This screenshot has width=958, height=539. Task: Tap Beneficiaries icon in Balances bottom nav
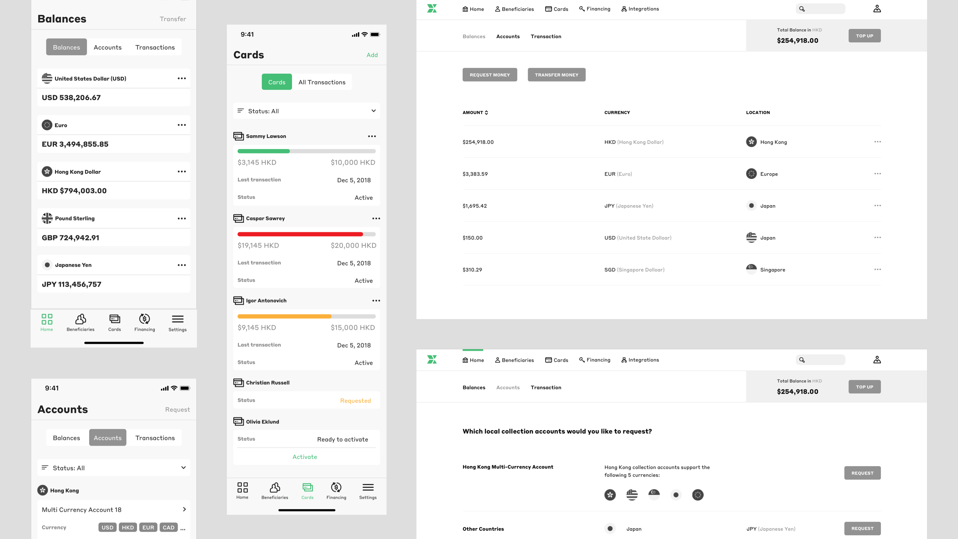tap(80, 319)
